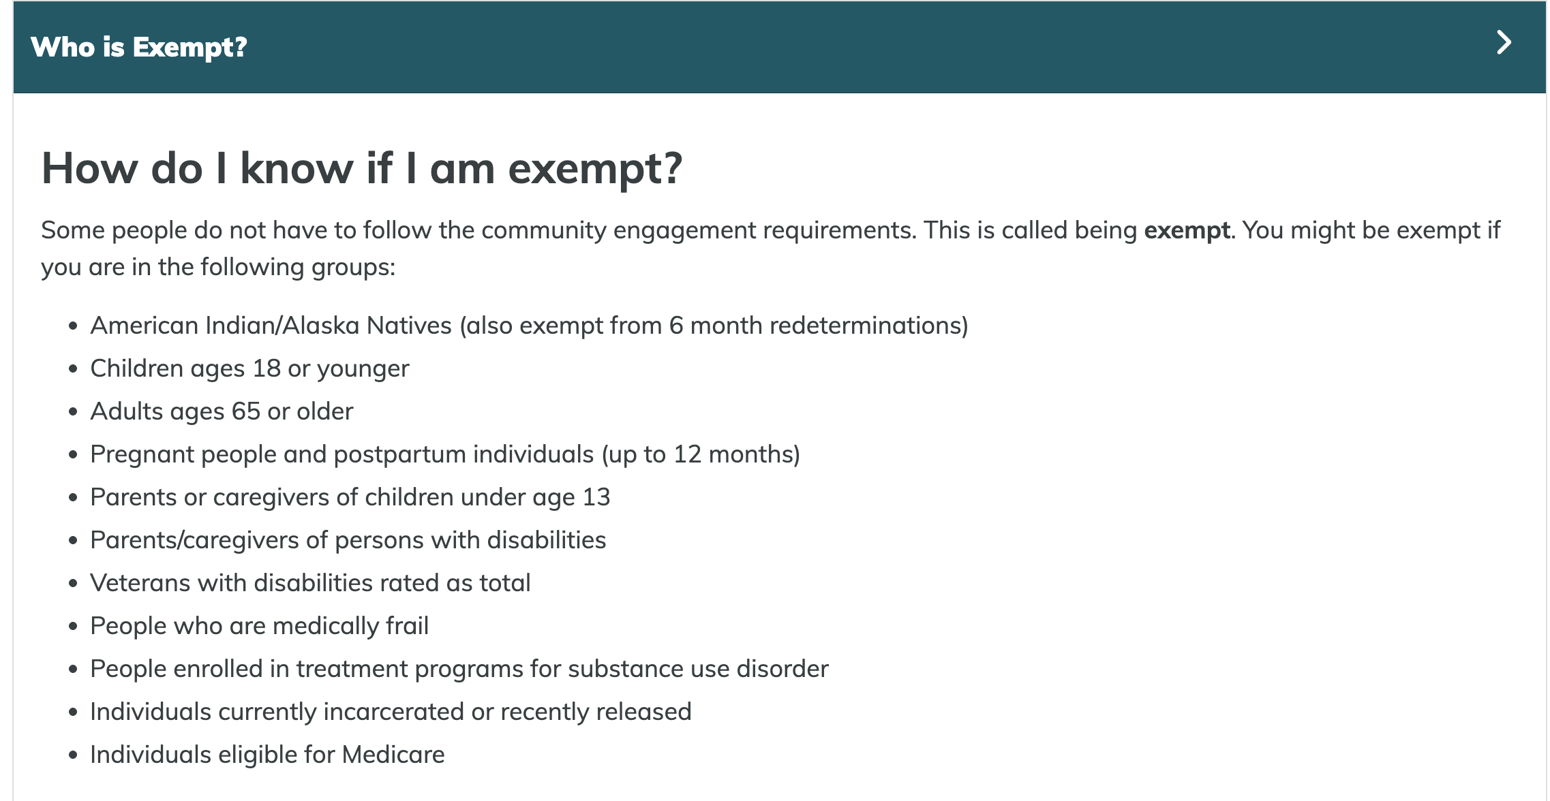The height and width of the screenshot is (801, 1550).
Task: Click the line "you are in the following groups:"
Action: 218,267
